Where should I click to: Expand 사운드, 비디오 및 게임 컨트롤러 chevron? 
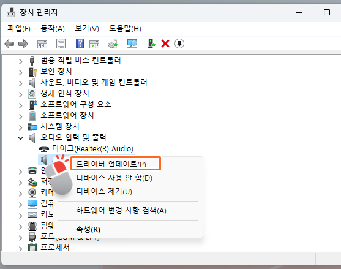(20, 83)
